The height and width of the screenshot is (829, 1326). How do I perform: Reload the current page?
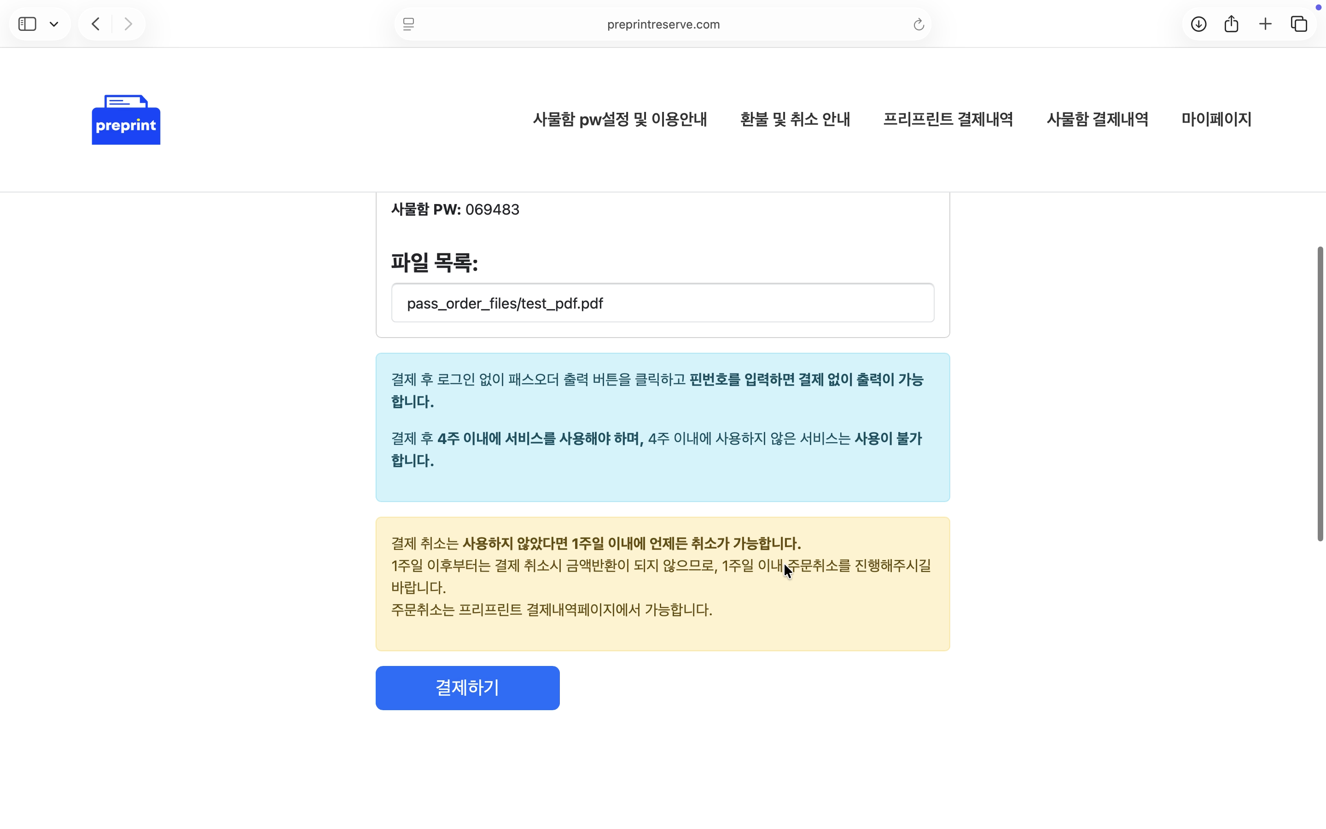click(x=918, y=24)
